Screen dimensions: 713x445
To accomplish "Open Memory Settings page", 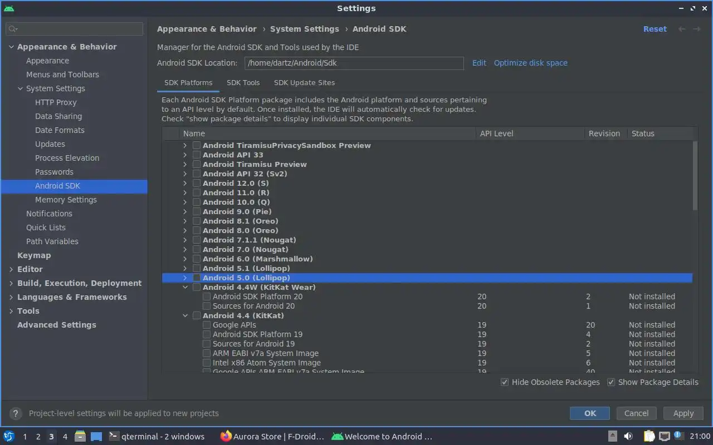I will coord(66,200).
